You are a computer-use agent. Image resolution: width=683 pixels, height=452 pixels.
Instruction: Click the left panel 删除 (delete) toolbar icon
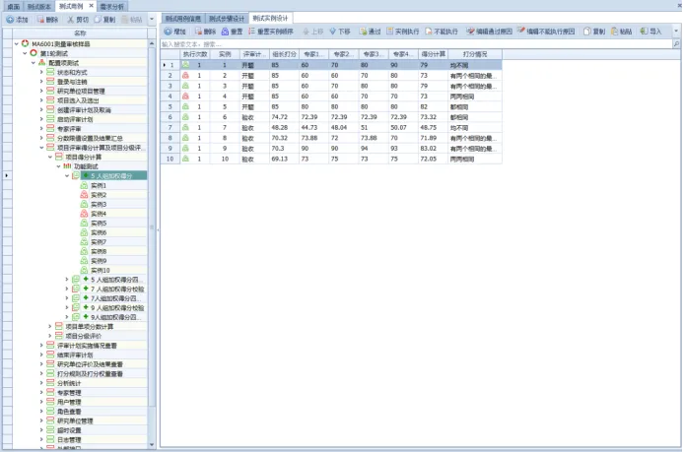40,20
